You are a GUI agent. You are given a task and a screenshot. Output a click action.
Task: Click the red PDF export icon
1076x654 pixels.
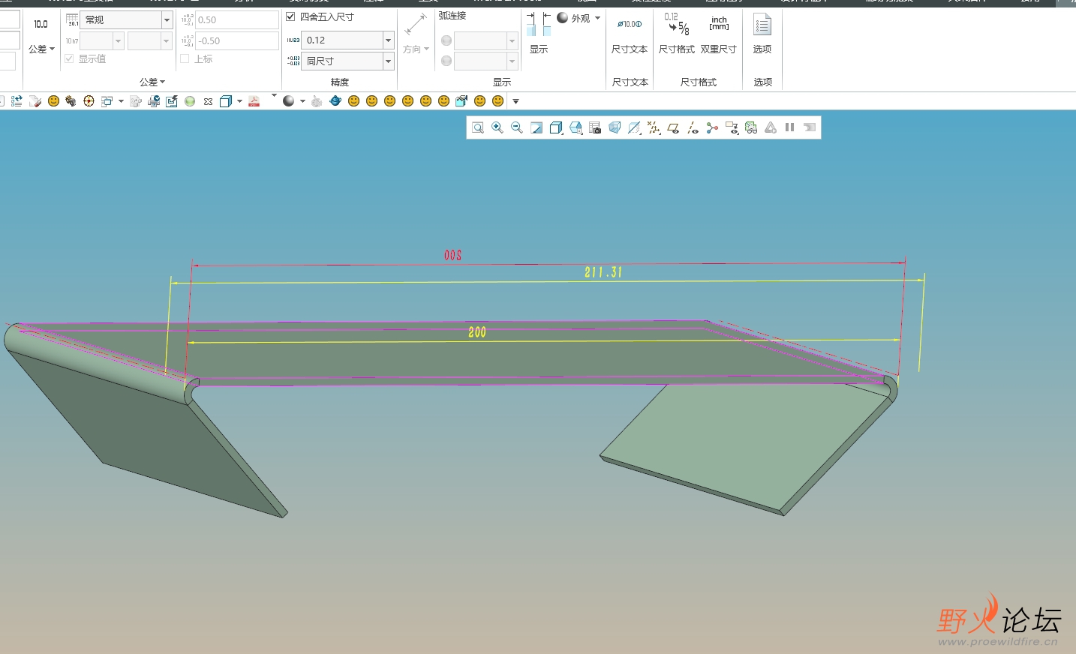(x=254, y=101)
